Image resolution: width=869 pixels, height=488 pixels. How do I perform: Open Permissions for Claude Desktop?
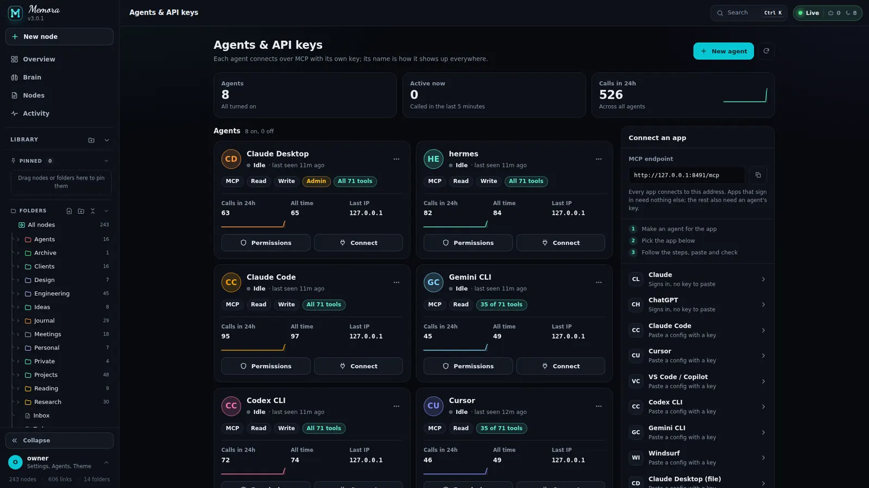[266, 243]
